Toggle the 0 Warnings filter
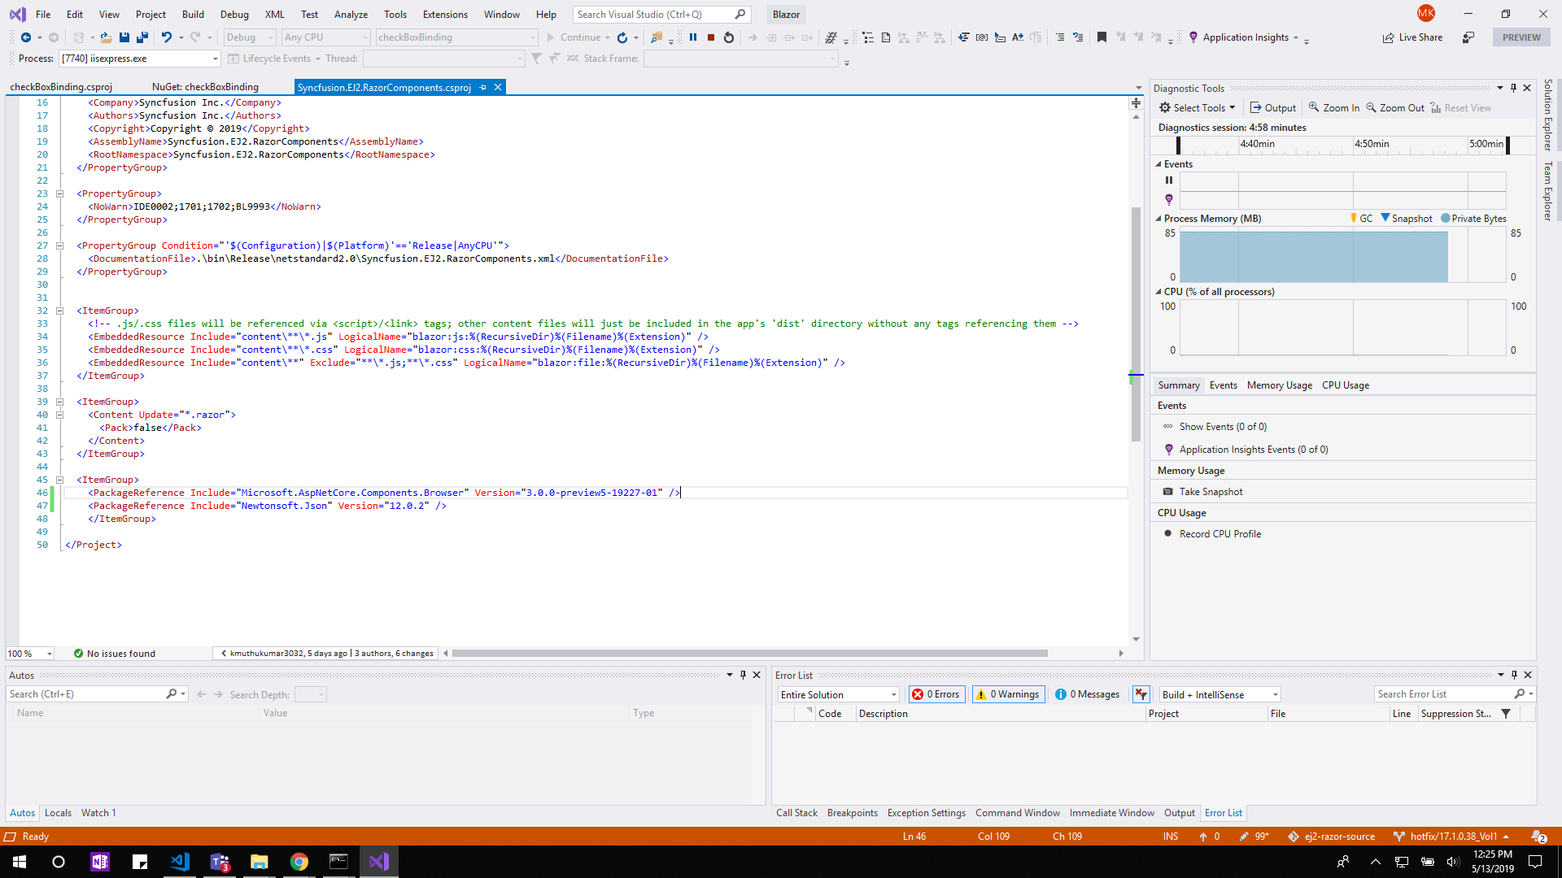This screenshot has width=1562, height=878. (x=1008, y=693)
